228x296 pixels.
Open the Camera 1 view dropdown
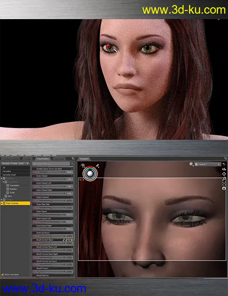[x=208, y=164]
